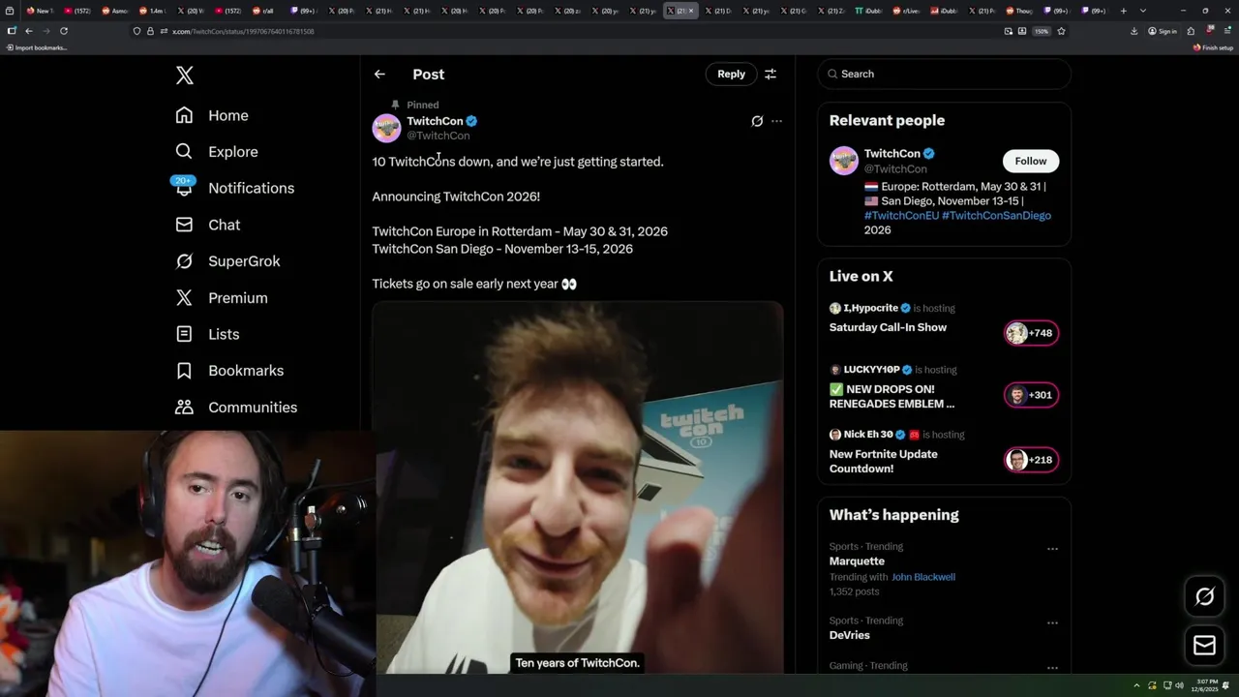The width and height of the screenshot is (1239, 697).
Task: Click the Grok icon on the TwitchCon post
Action: [x=757, y=121]
